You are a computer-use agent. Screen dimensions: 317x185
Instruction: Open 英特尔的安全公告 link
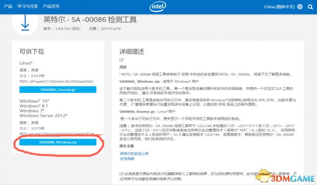click(134, 153)
